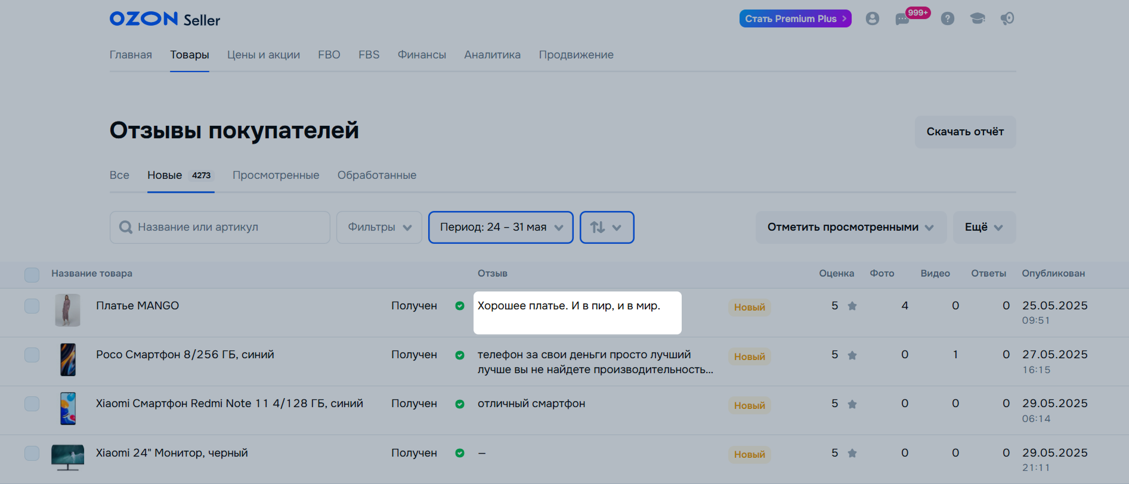Switch to the Обработанные tab
Image resolution: width=1129 pixels, height=484 pixels.
click(x=377, y=175)
